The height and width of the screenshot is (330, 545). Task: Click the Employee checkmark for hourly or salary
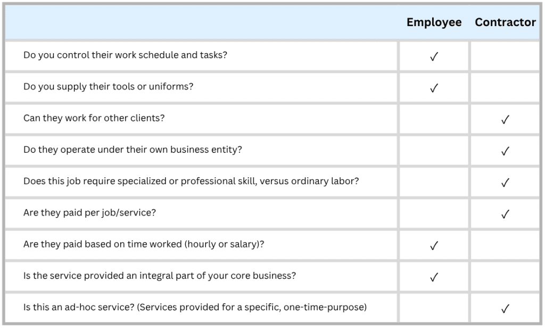(434, 246)
